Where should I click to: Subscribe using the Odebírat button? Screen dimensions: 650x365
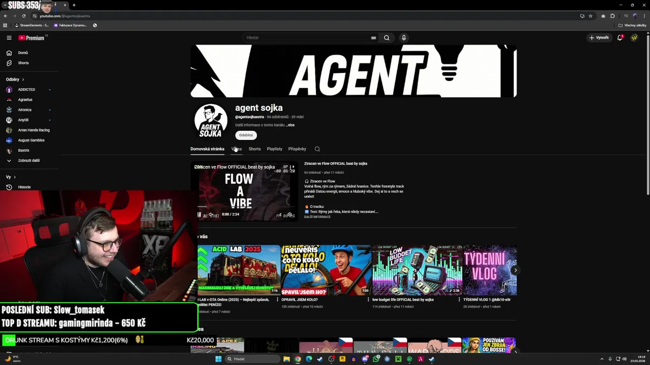[x=246, y=135]
